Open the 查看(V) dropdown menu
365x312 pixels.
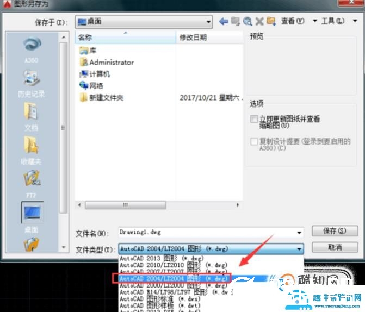(315, 21)
